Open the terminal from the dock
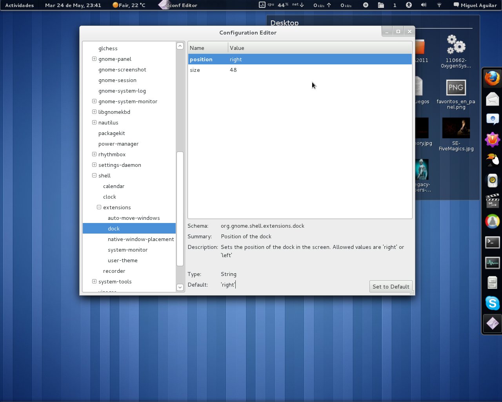502x402 pixels. tap(492, 242)
